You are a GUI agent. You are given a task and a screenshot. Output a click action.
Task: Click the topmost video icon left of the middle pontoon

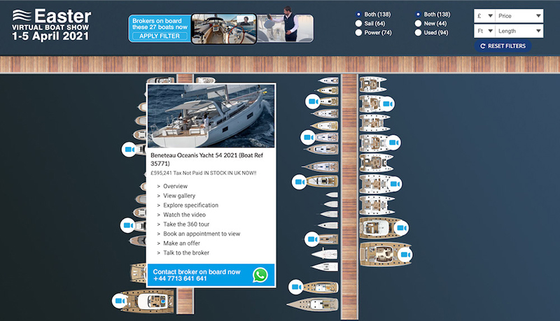coord(313,101)
